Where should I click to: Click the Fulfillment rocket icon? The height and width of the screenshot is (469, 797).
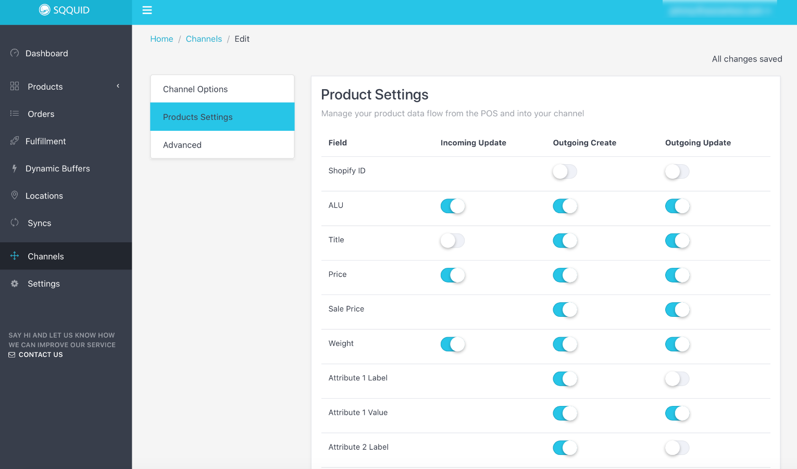[15, 141]
